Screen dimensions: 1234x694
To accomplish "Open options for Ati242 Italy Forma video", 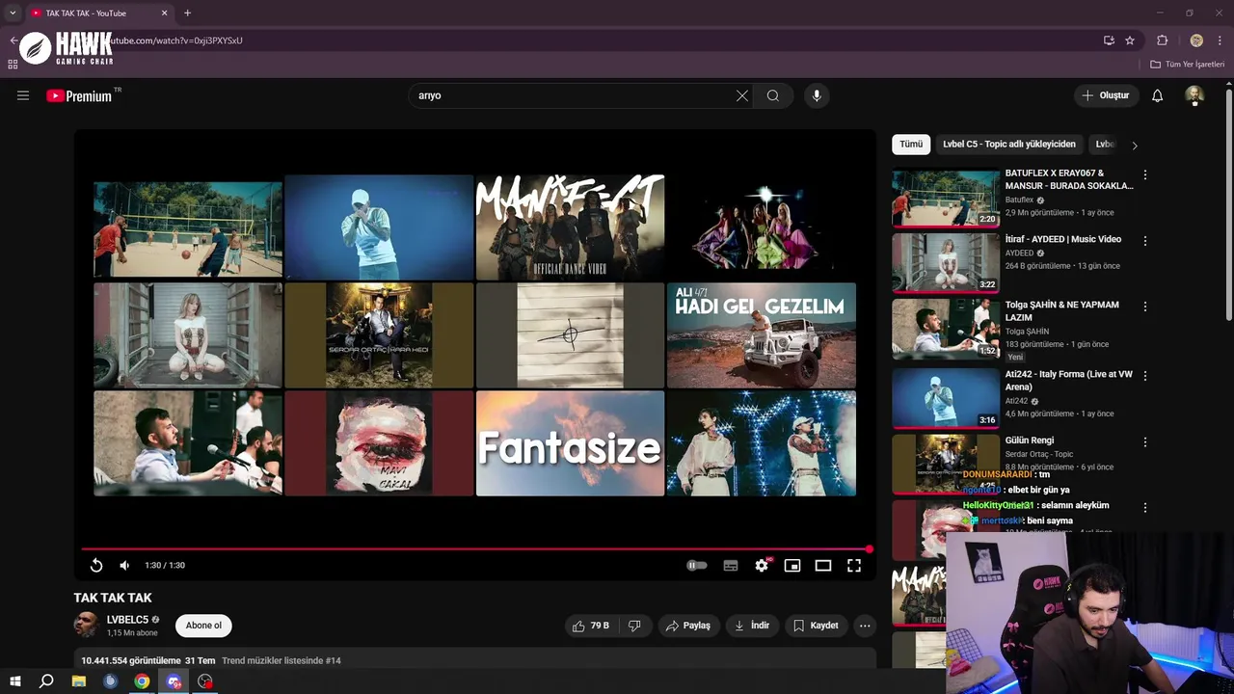I will coord(1145,376).
